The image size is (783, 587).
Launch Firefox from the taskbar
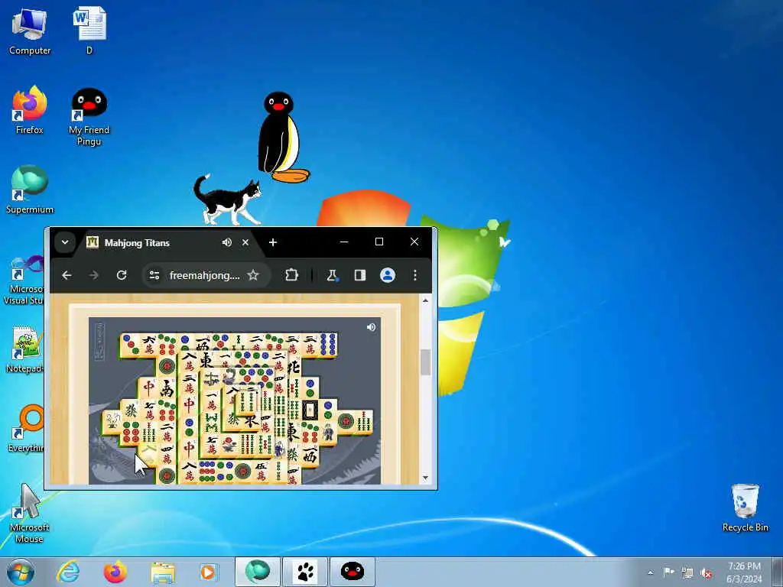[x=115, y=572]
